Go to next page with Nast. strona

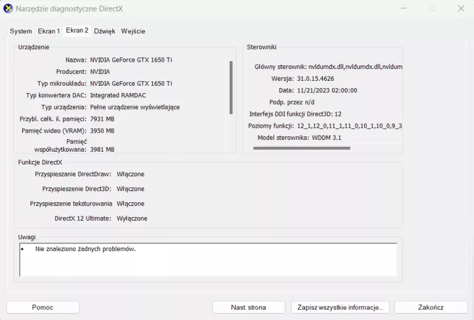249,307
